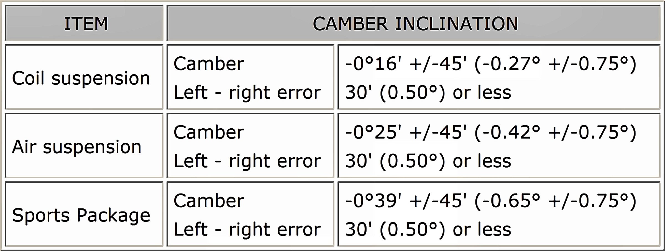Click Left - right error for Air suspension

(247, 161)
